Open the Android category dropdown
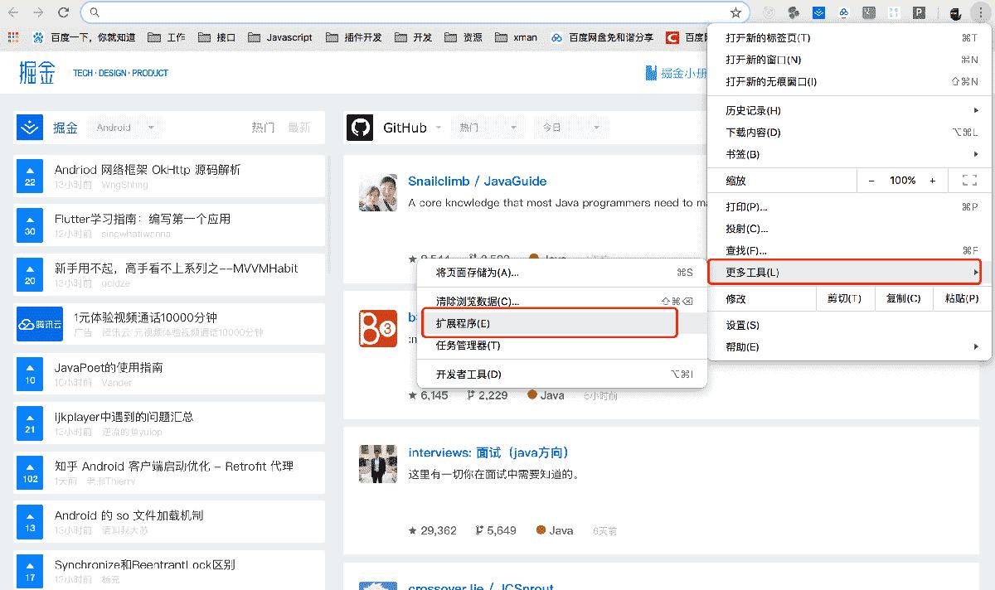This screenshot has height=590, width=995. coord(125,128)
